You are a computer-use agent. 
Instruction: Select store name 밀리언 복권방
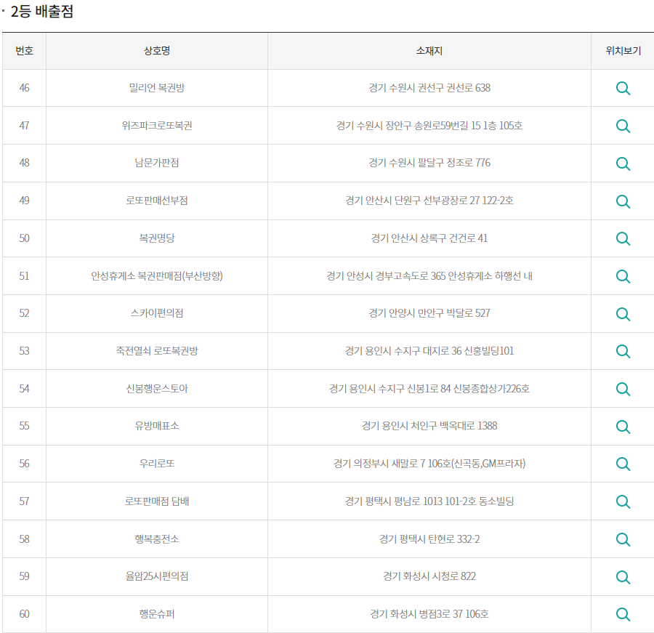(x=157, y=88)
